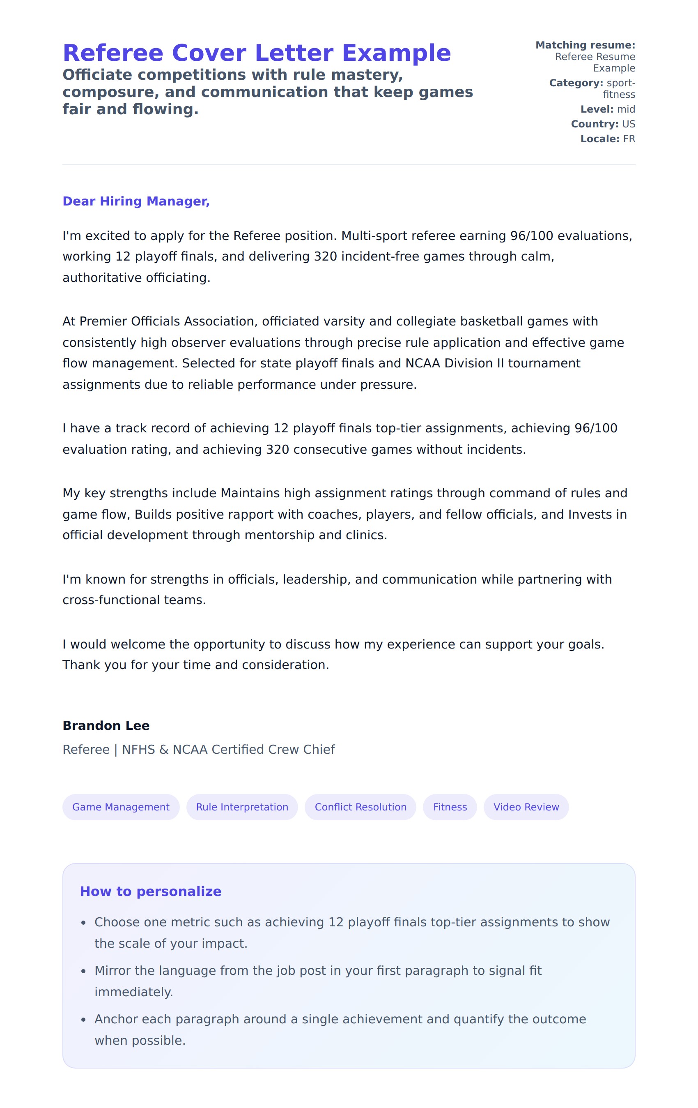
Task: Click the Locale FR label
Action: [x=607, y=138]
